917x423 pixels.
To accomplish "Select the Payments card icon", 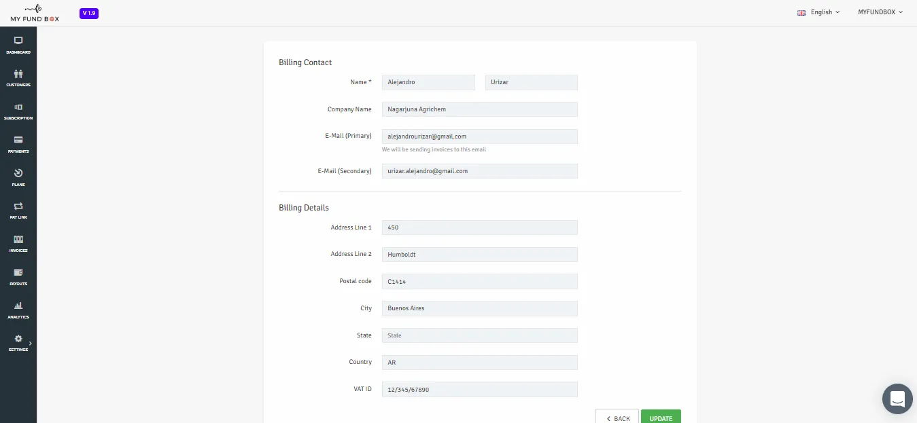I will [x=18, y=140].
